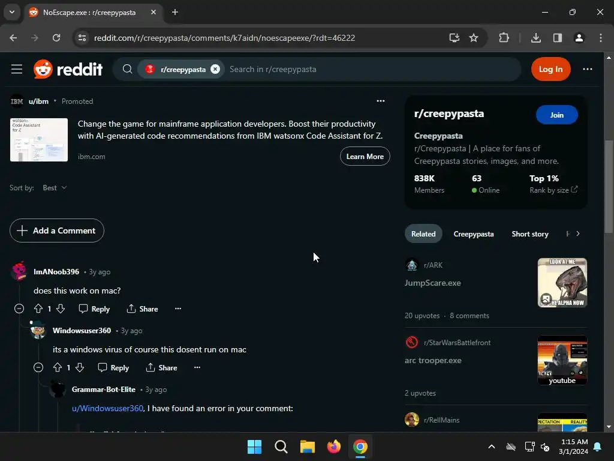Click the Add a Comment button
The width and height of the screenshot is (614, 461).
point(57,230)
